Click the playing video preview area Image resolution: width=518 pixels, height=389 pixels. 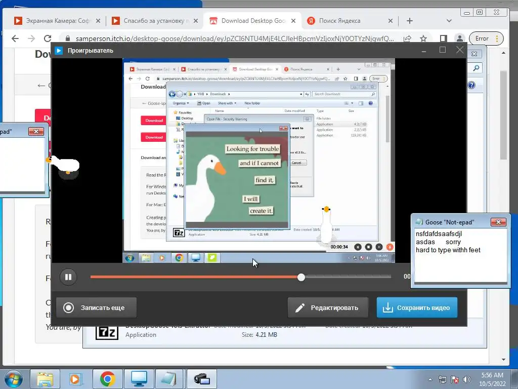coord(258,161)
